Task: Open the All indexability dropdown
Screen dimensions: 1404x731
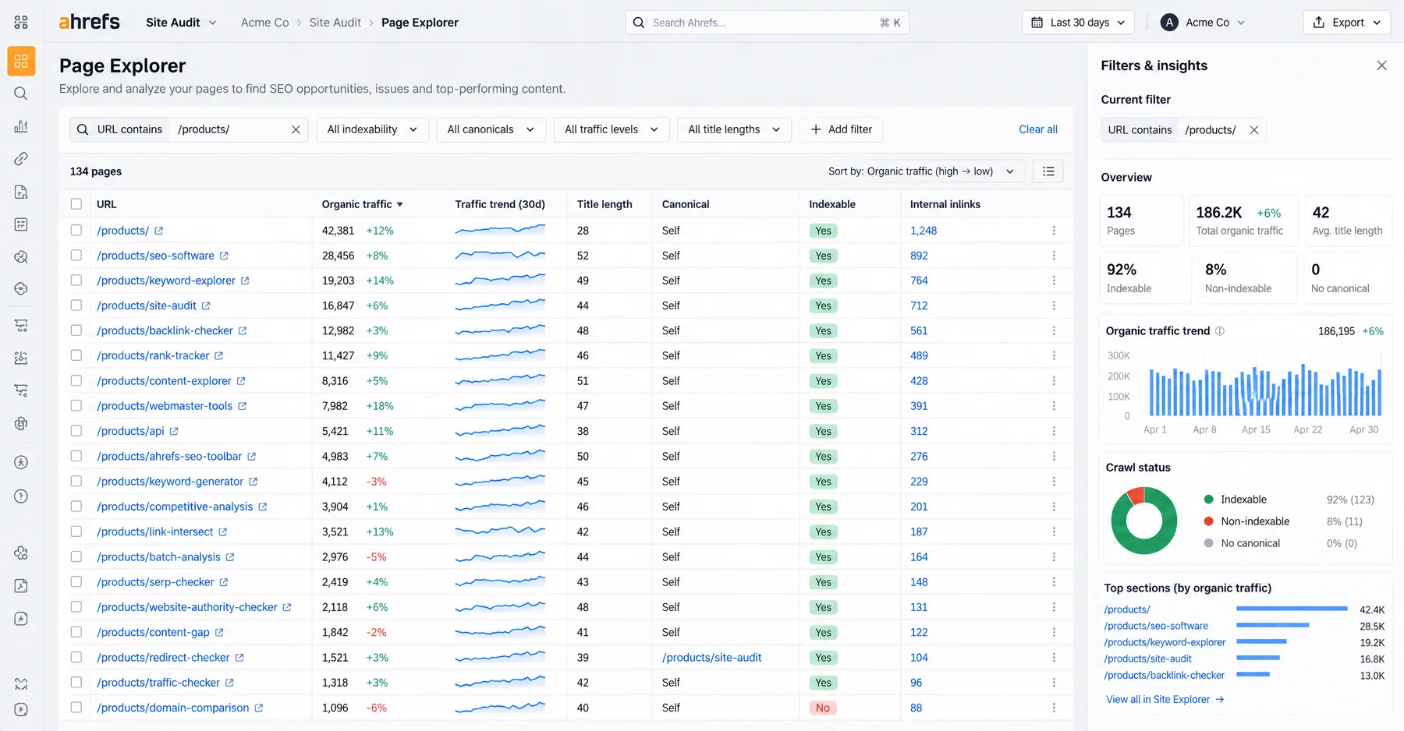Action: point(372,129)
